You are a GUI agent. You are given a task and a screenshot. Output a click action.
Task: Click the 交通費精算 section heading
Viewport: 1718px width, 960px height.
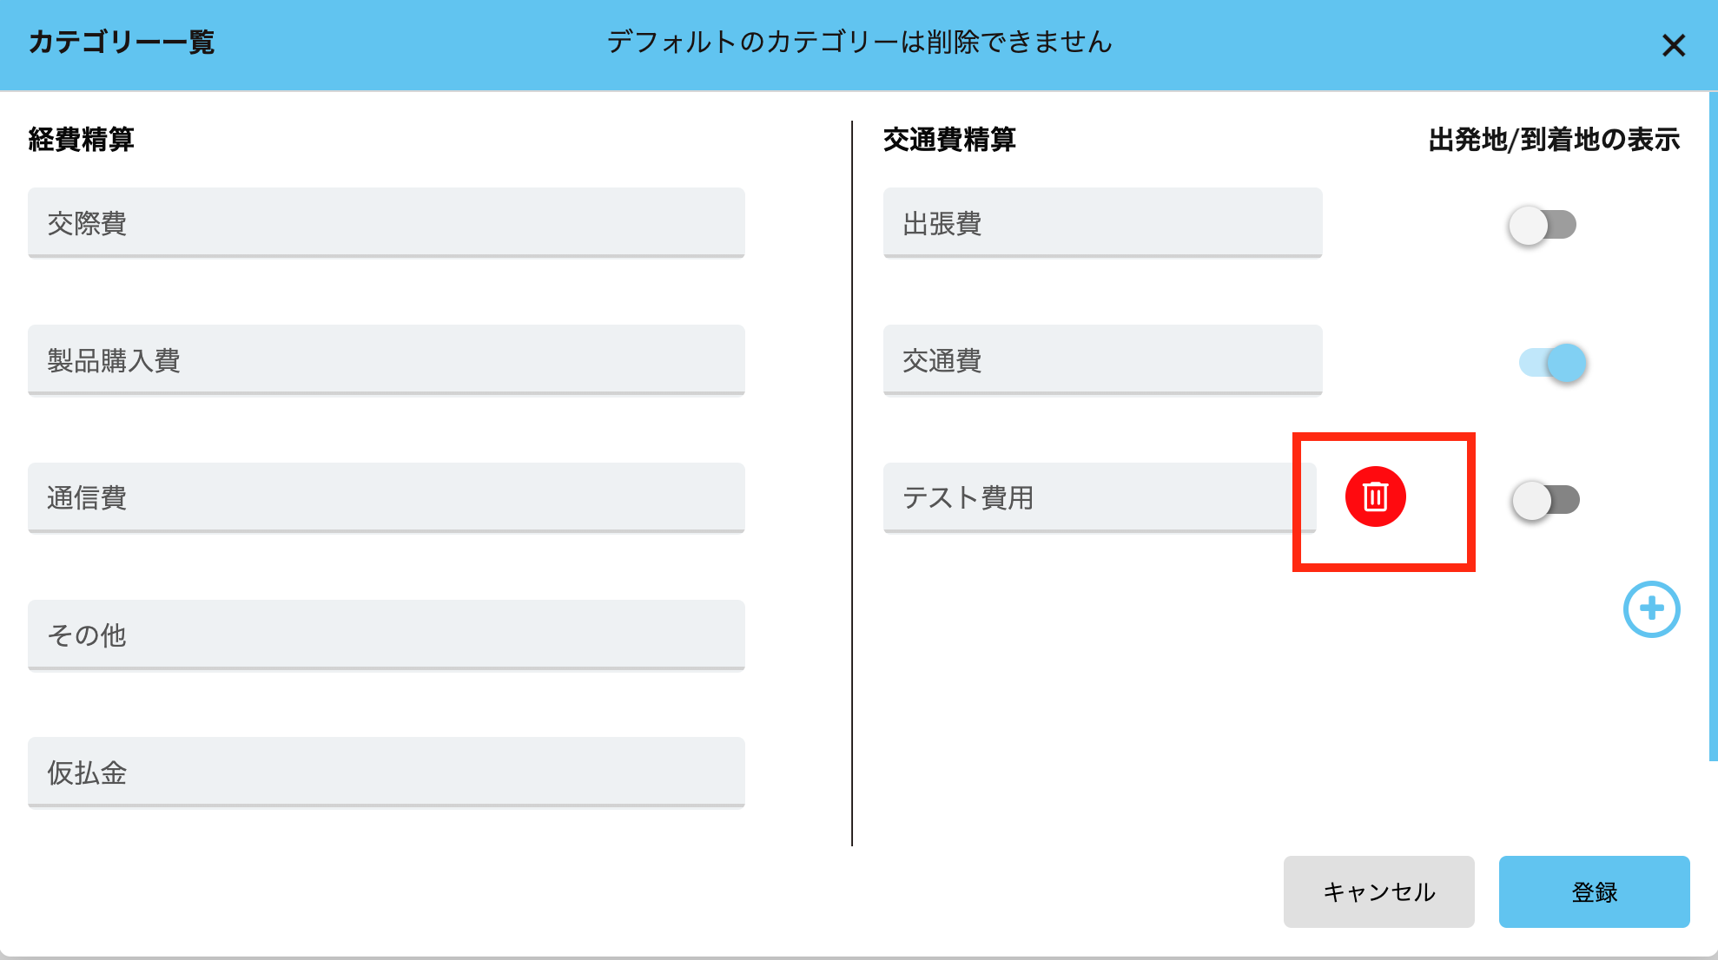[949, 140]
